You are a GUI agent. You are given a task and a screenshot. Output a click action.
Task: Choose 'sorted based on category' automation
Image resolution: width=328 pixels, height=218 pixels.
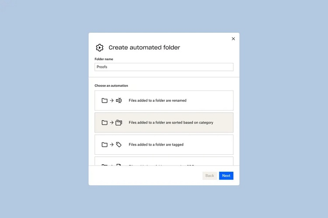tap(171, 123)
